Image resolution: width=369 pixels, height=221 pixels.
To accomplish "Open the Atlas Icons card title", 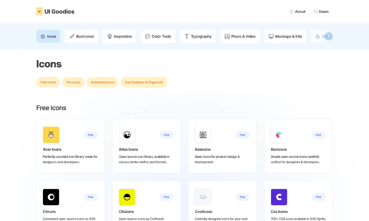I will [x=128, y=149].
